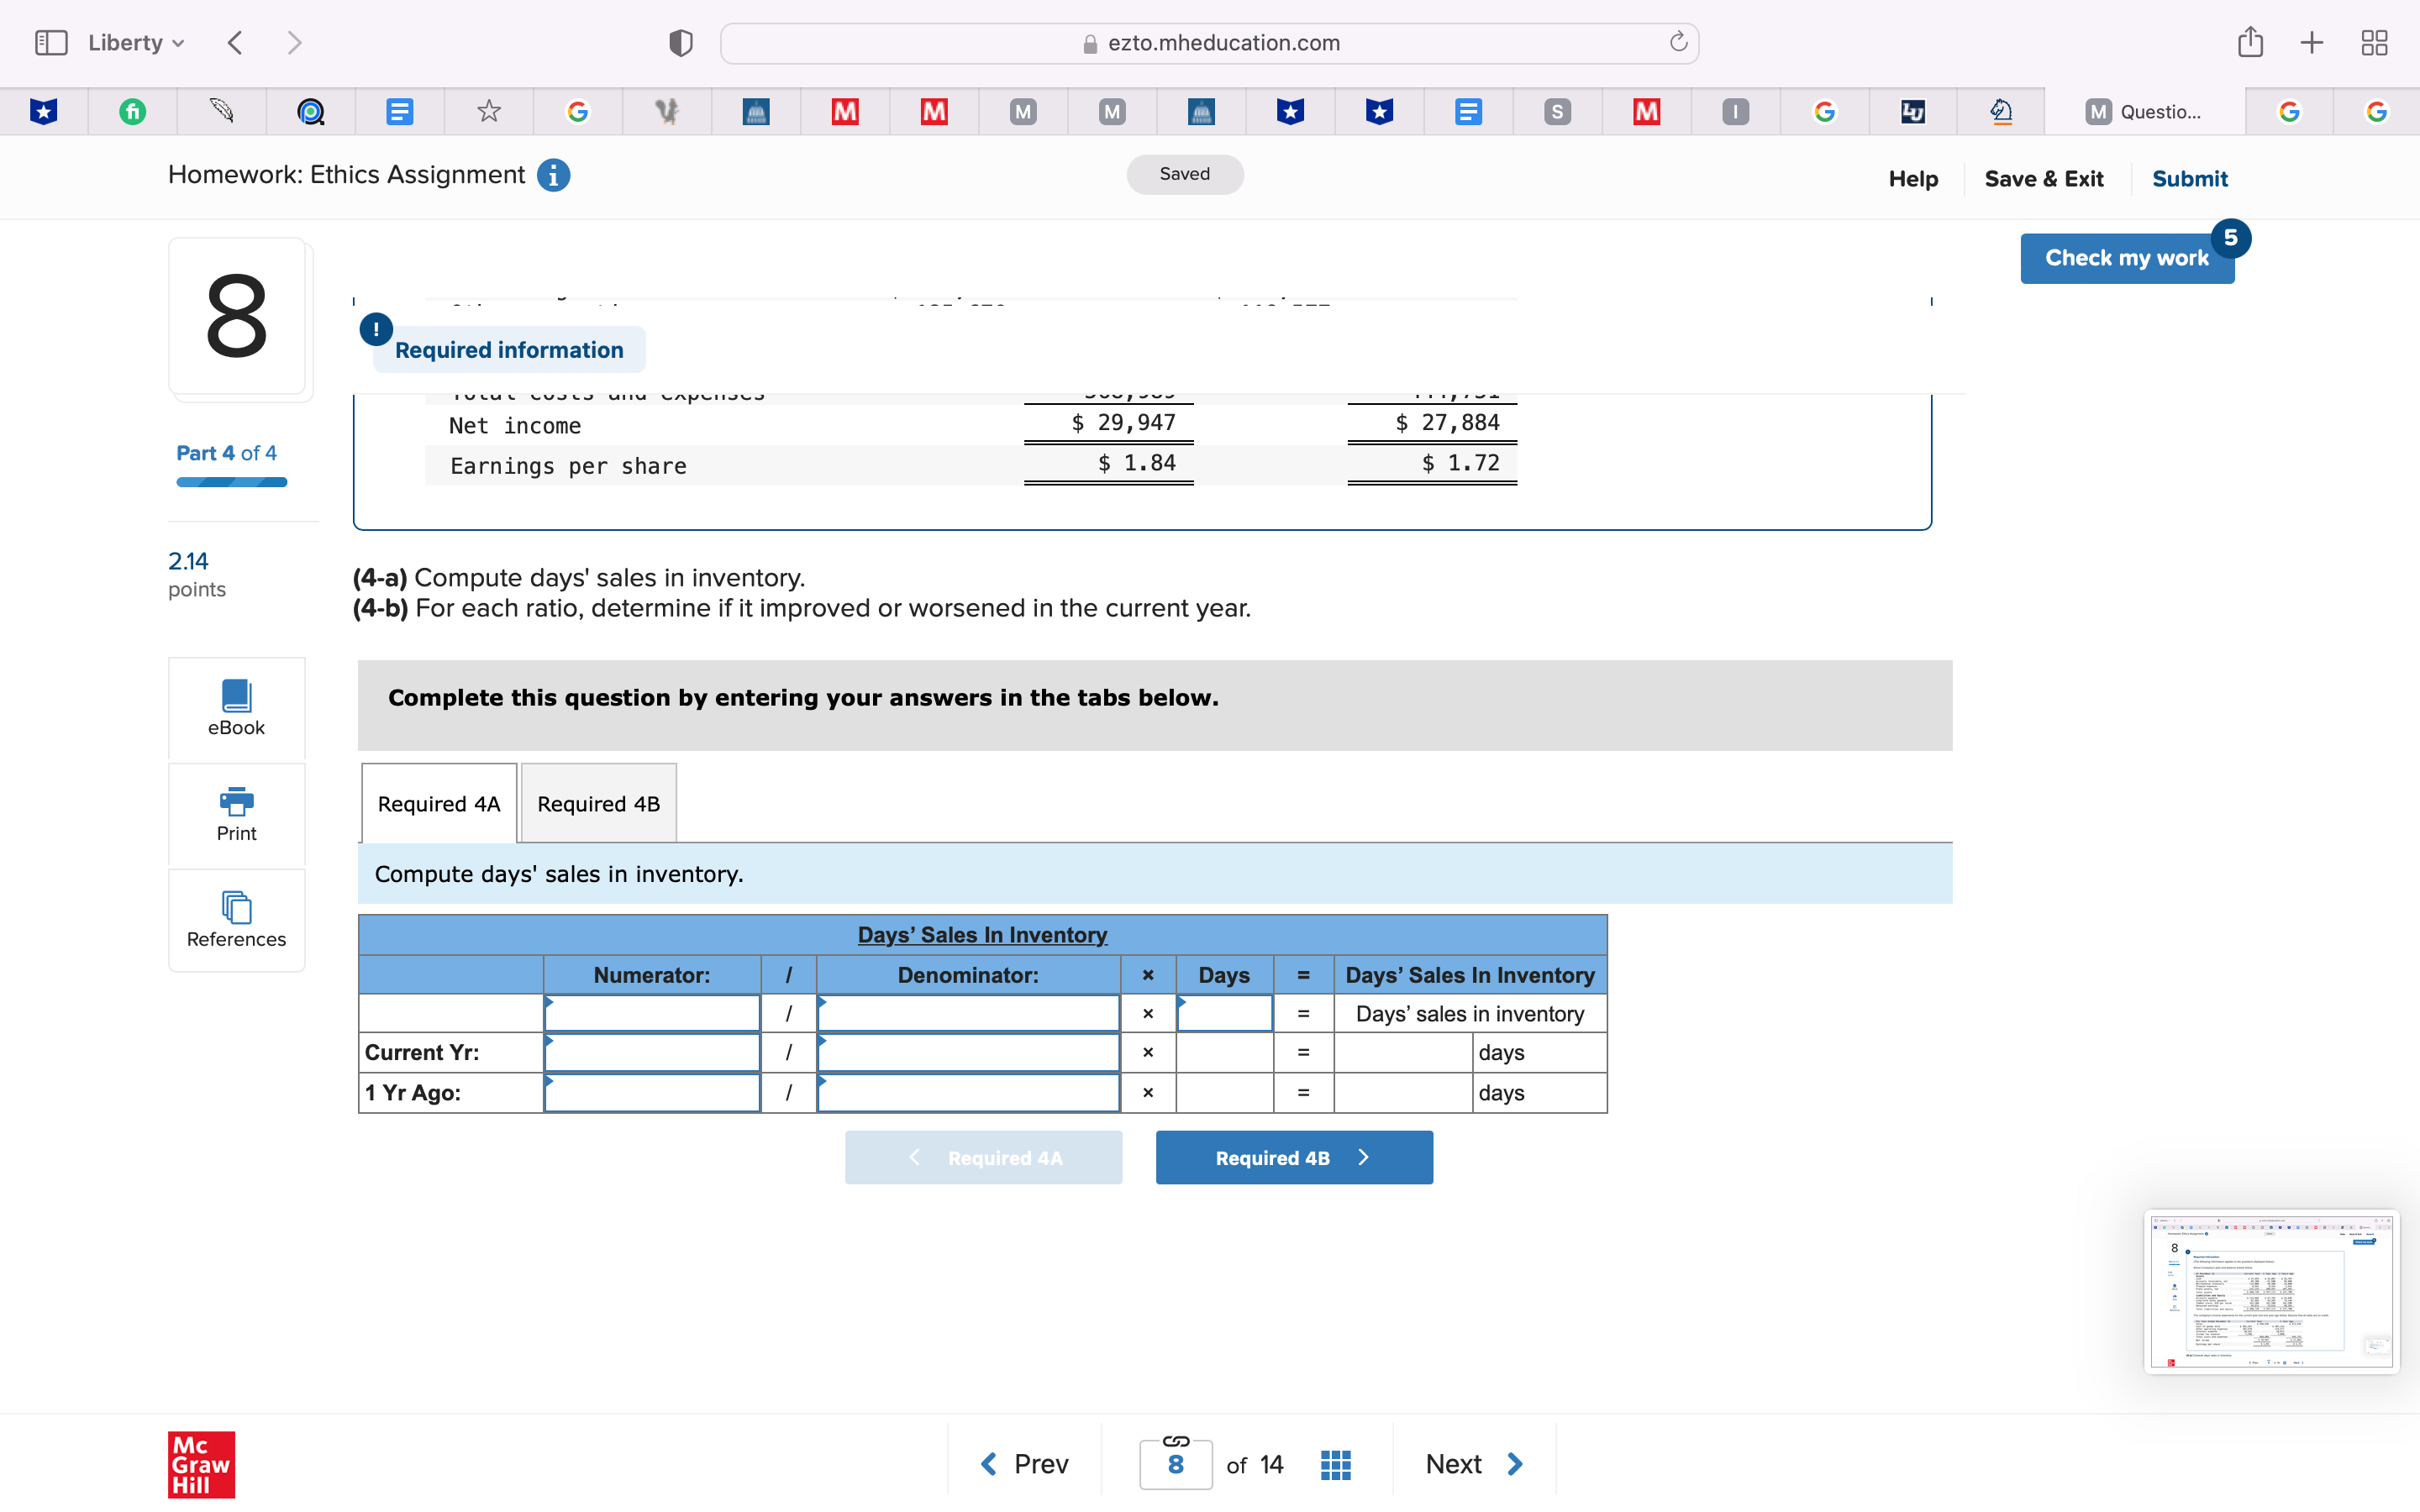
Task: Toggle the Safari sidebar icon
Action: tap(51, 42)
